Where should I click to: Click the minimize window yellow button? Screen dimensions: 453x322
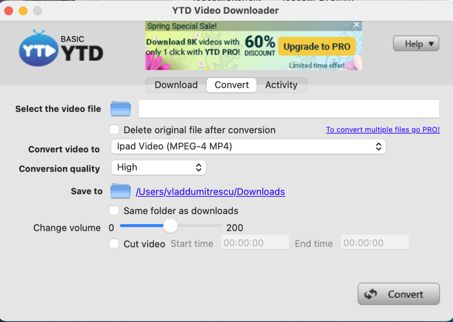point(23,11)
